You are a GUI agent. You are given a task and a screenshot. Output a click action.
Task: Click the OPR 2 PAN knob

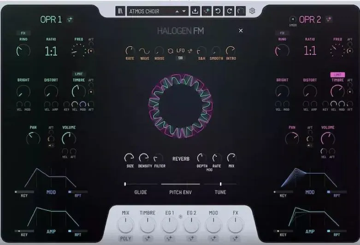[x=292, y=138]
